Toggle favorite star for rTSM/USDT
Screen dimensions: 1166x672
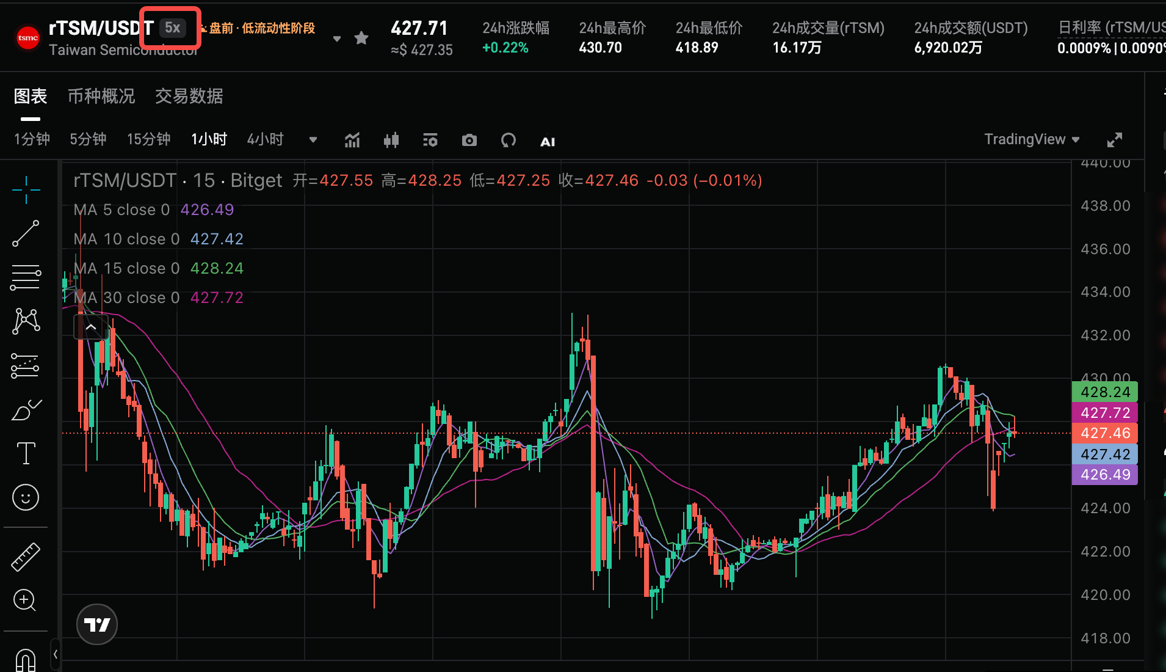[361, 38]
